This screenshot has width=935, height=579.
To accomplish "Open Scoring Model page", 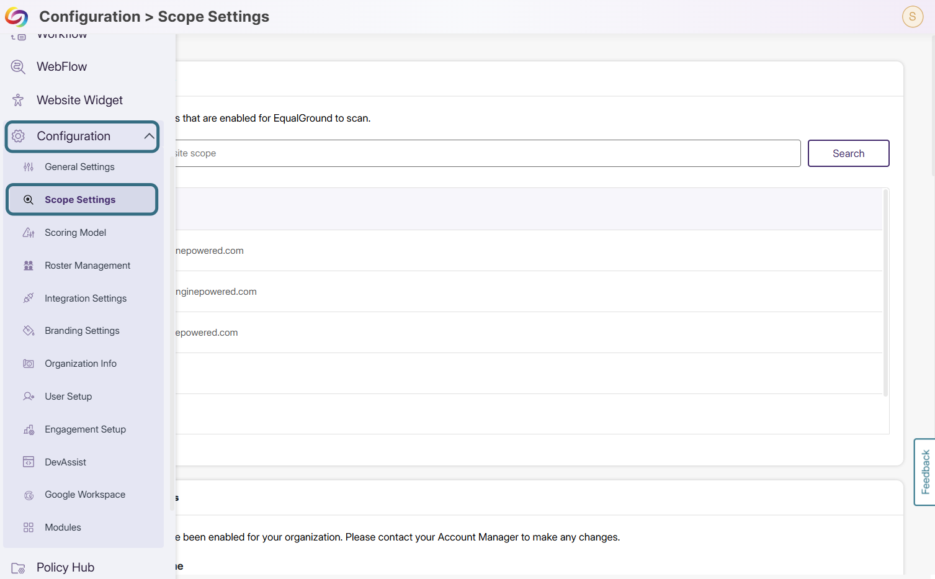I will pyautogui.click(x=76, y=233).
